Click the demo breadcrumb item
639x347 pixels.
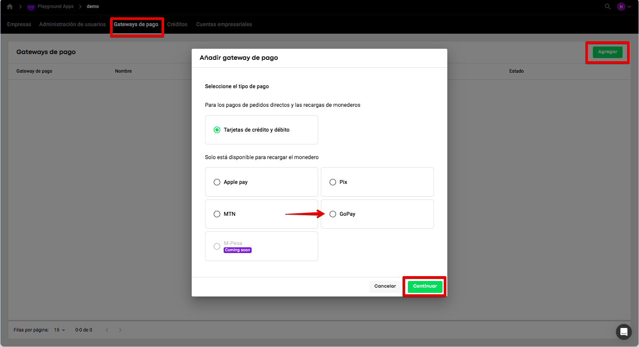pyautogui.click(x=93, y=7)
